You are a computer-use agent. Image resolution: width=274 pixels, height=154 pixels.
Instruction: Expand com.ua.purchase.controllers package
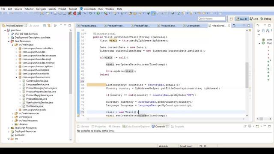16,48
